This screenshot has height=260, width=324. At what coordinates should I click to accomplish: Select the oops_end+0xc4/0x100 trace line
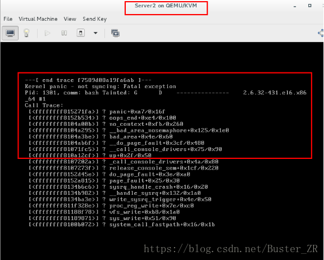tap(102, 118)
